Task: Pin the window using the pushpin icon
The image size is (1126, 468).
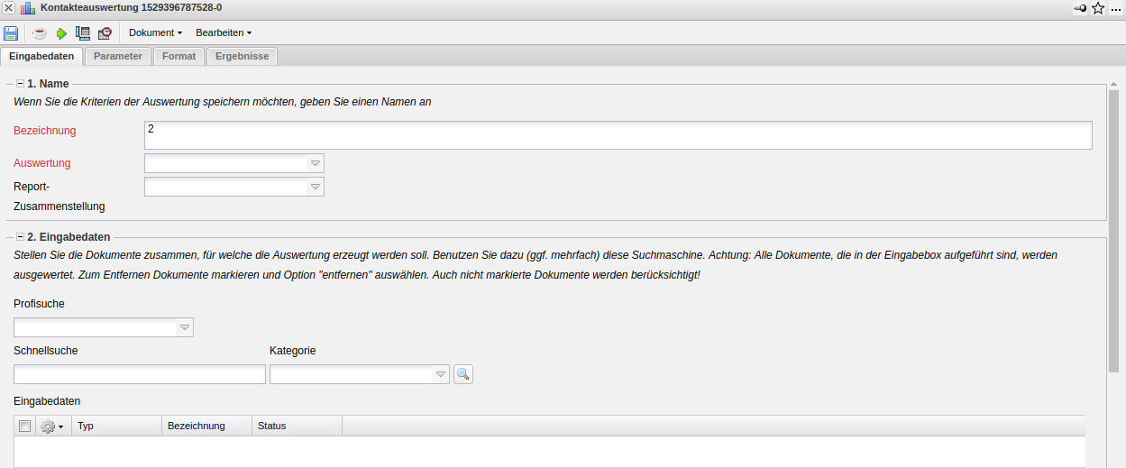Action: (1080, 8)
